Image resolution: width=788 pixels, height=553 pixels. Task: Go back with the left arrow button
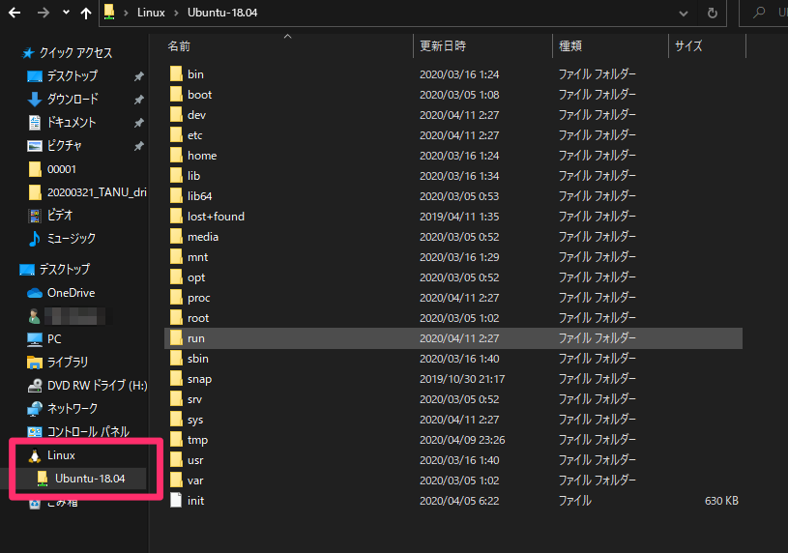(15, 13)
